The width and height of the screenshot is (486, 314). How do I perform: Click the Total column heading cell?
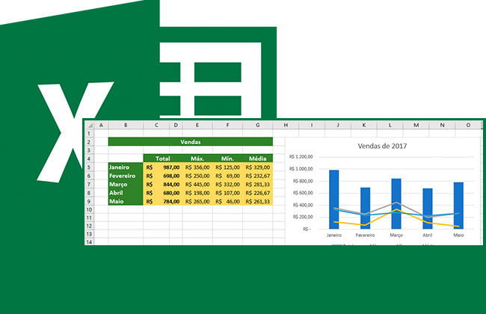[163, 158]
